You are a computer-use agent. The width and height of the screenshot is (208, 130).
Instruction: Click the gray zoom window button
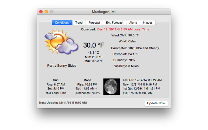(52, 12)
